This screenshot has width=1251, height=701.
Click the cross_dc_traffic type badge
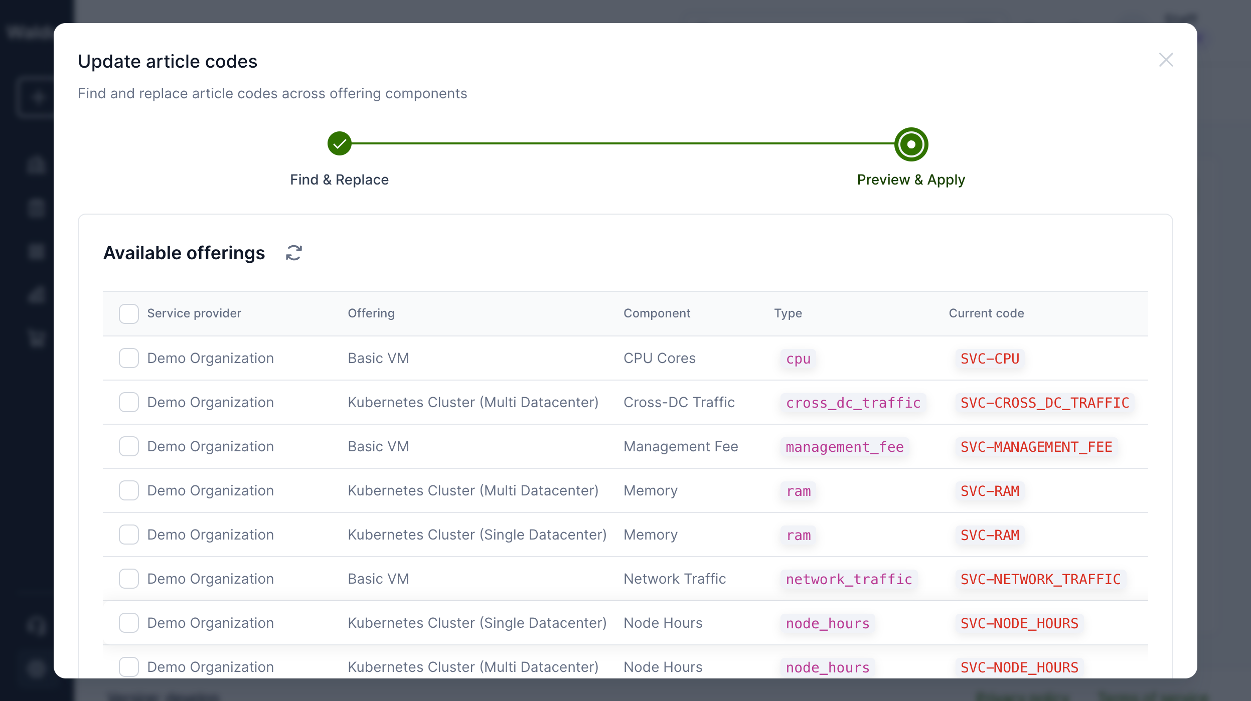[x=853, y=403]
